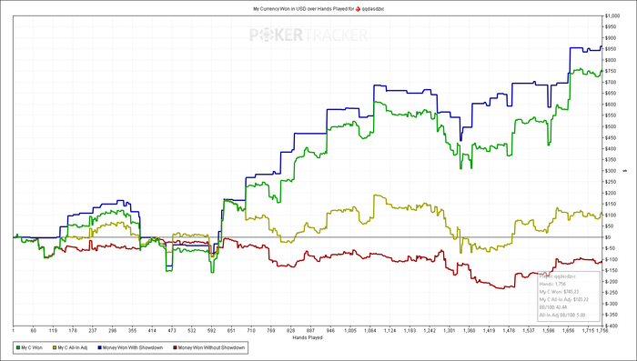The width and height of the screenshot is (637, 361).
Task: Click the '$0' y-axis tick label
Action: [x=607, y=237]
